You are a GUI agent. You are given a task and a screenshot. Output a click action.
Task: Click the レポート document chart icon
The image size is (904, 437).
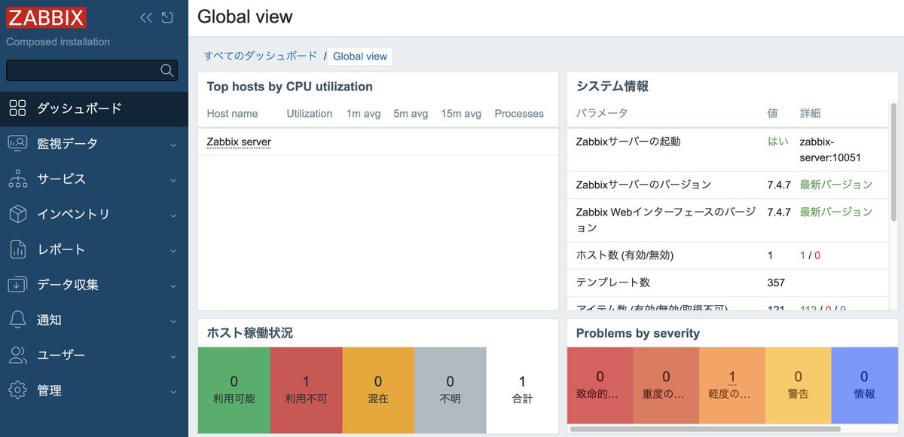18,249
